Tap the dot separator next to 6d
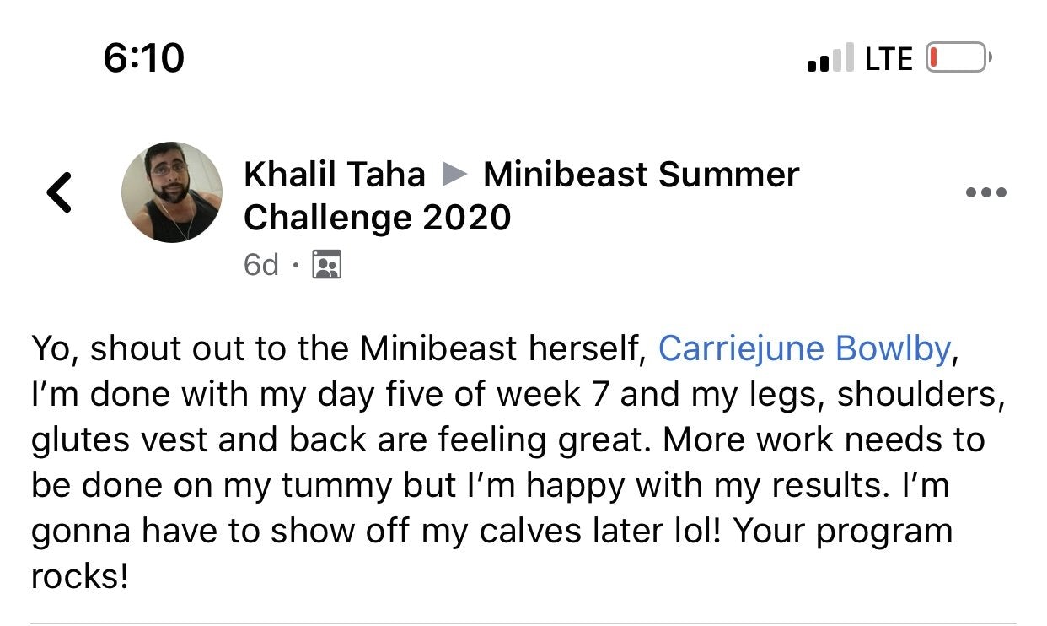Screen dimensions: 1047x626 pos(295,266)
